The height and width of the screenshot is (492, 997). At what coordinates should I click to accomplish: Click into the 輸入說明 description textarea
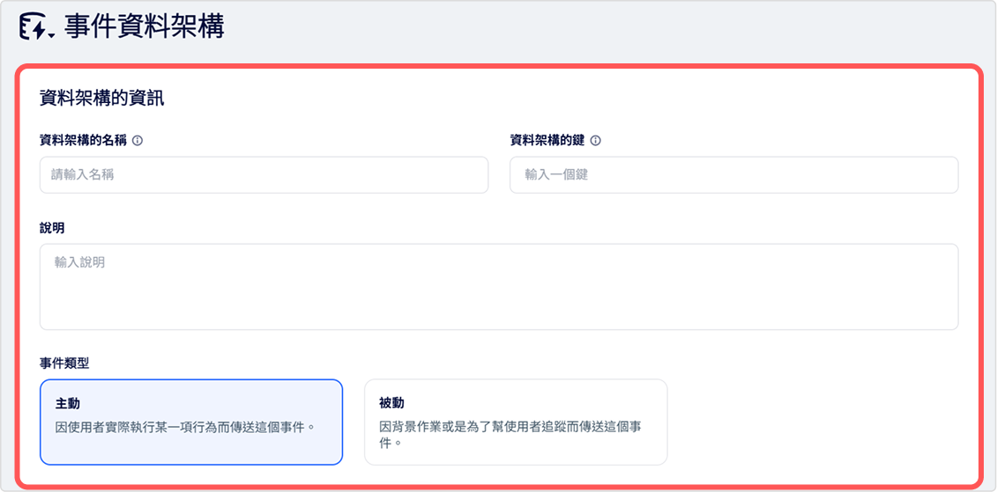pos(499,286)
